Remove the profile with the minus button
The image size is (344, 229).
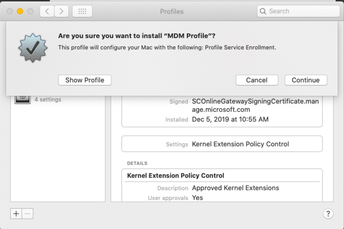coord(28,214)
